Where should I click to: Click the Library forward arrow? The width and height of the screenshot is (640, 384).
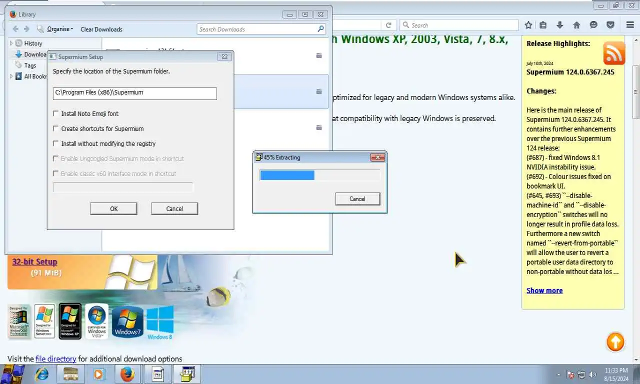coord(27,29)
